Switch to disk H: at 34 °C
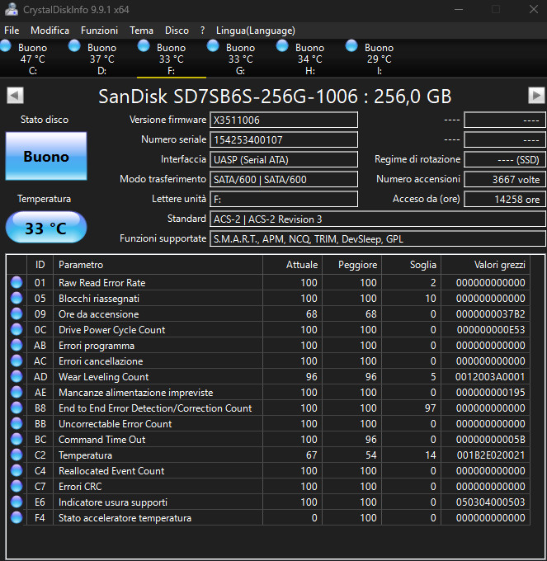The image size is (547, 561). coord(310,59)
